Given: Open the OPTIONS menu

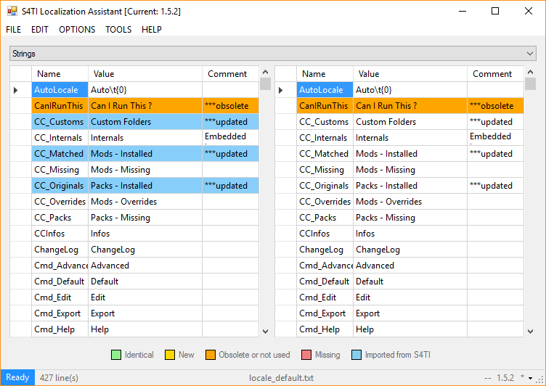Looking at the screenshot, I should [77, 30].
